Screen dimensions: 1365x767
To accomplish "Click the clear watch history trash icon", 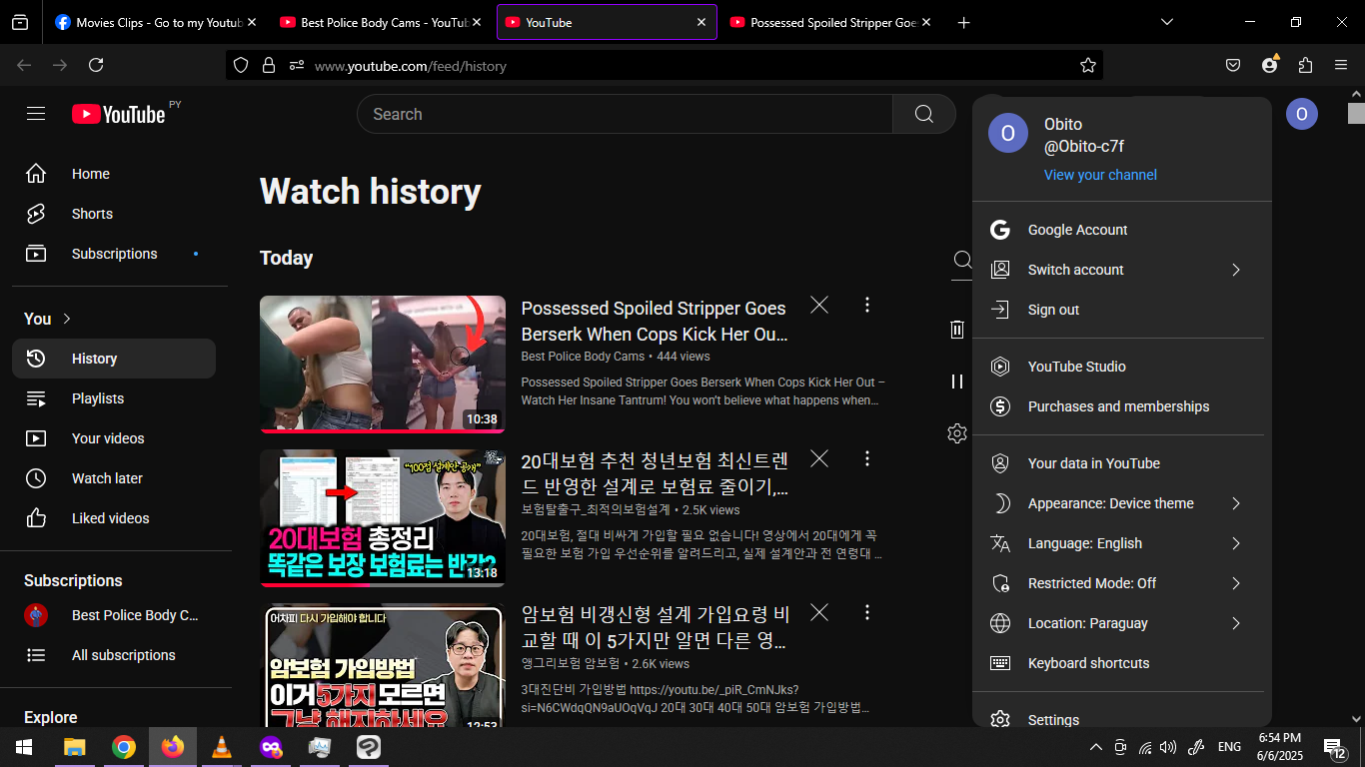I will [x=957, y=330].
